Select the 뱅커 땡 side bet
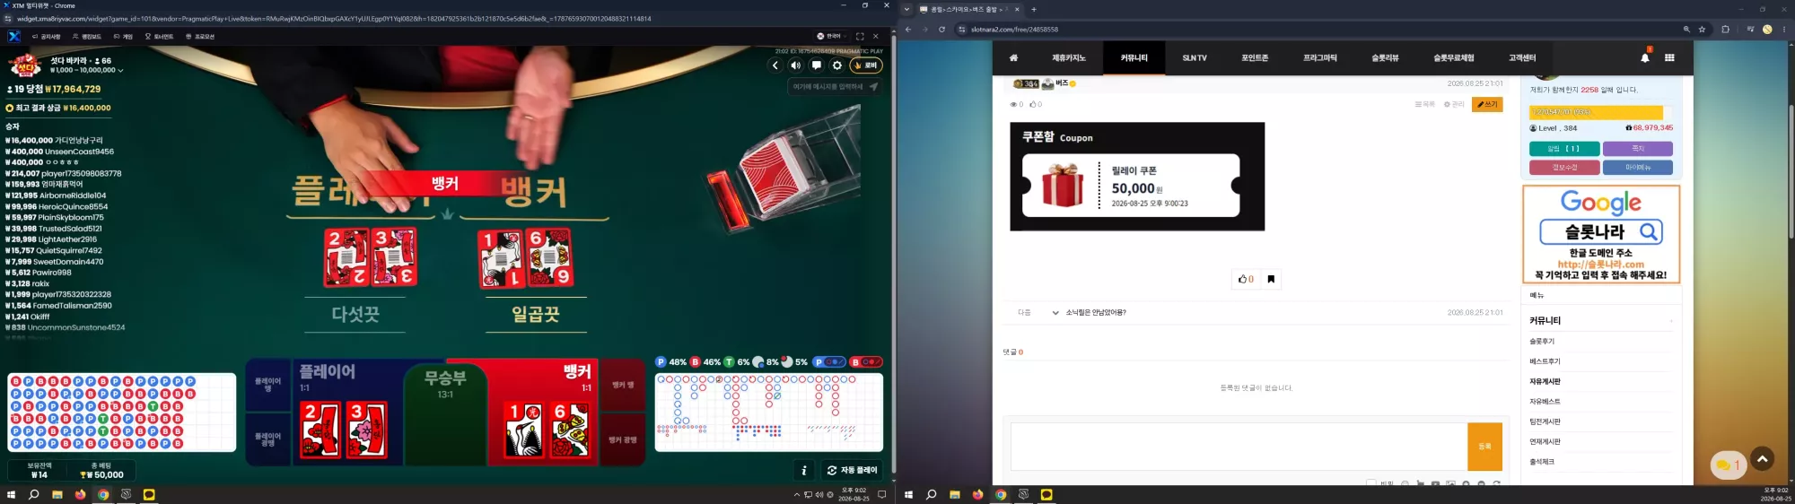 coord(623,386)
